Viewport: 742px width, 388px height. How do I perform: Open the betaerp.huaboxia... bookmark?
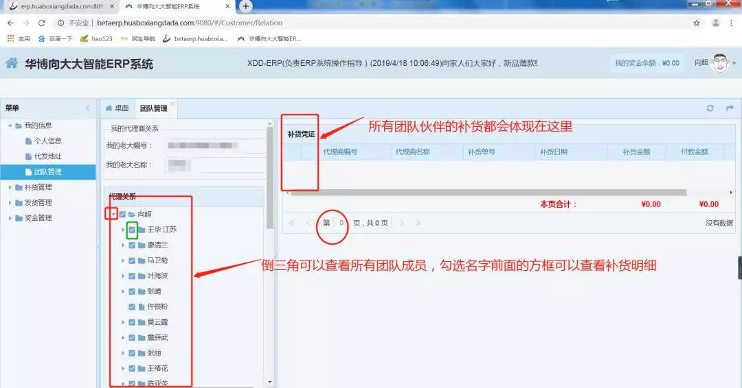point(195,38)
